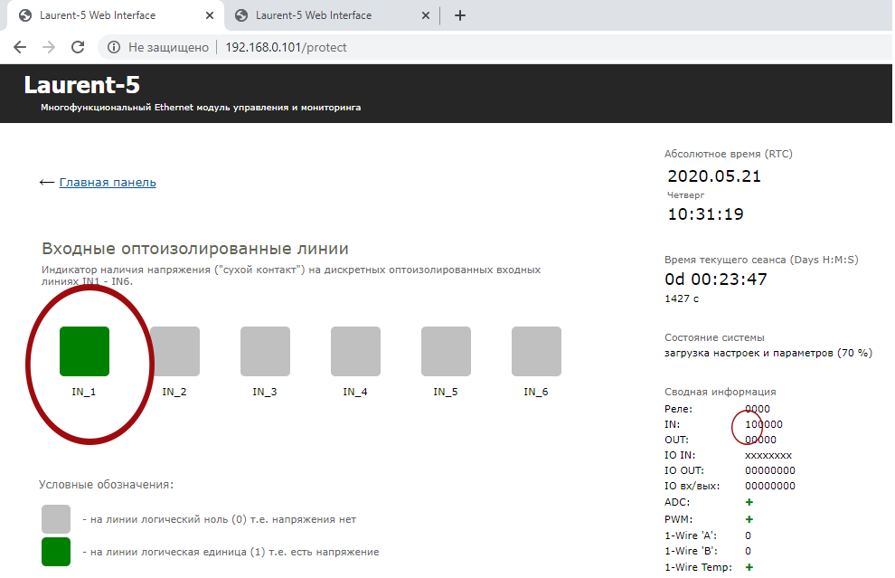Viewport: 895px width, 578px height.
Task: Click the green IN_1 input indicator
Action: (84, 351)
